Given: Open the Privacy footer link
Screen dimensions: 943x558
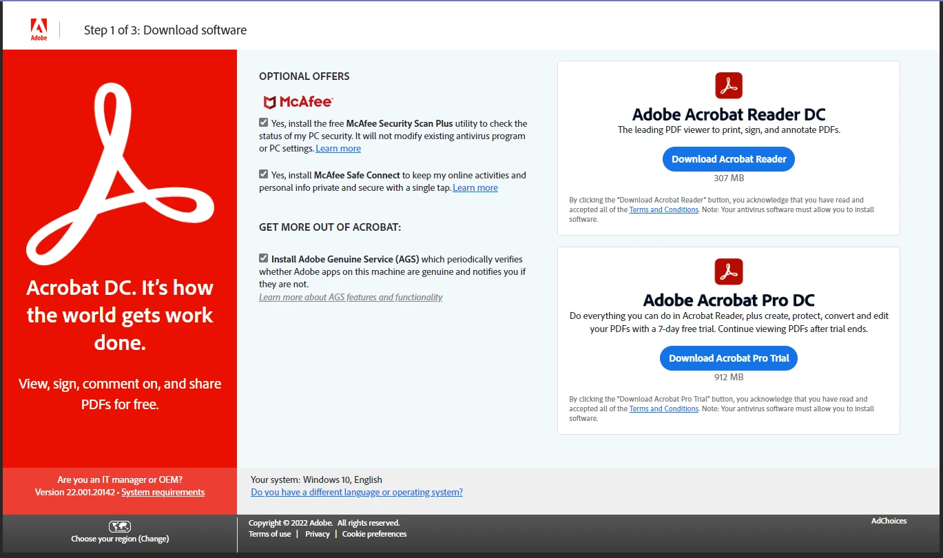Looking at the screenshot, I should point(318,534).
